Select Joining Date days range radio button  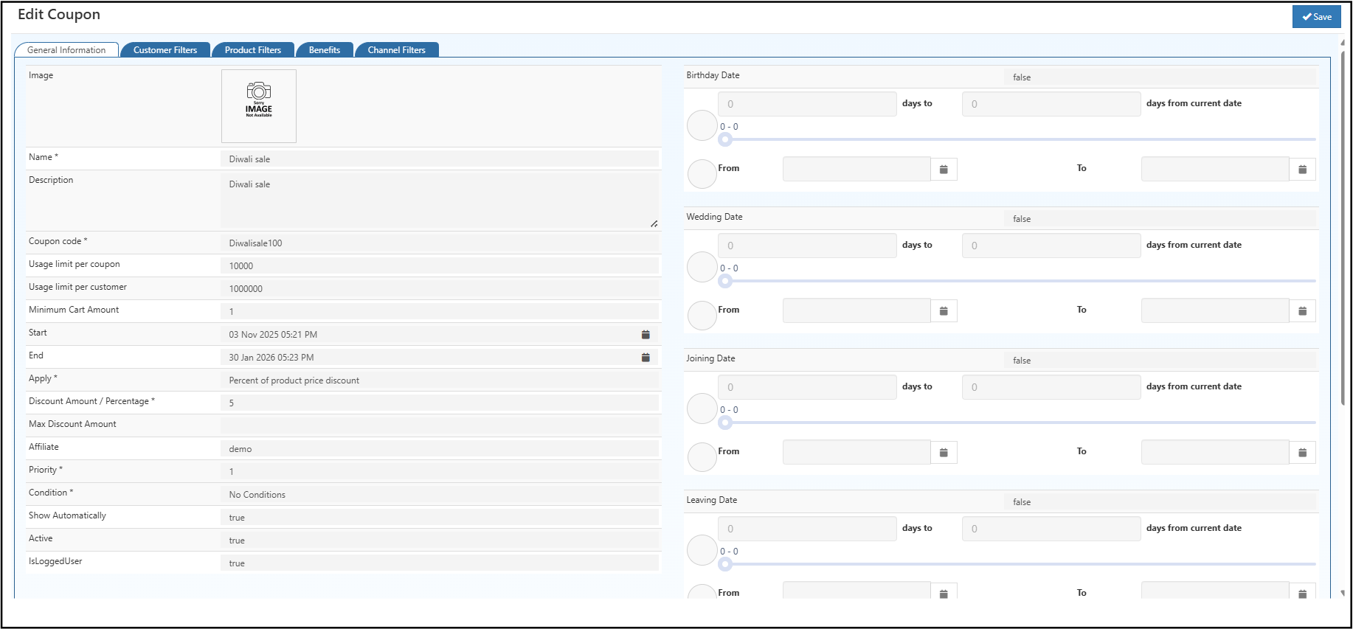pyautogui.click(x=702, y=409)
